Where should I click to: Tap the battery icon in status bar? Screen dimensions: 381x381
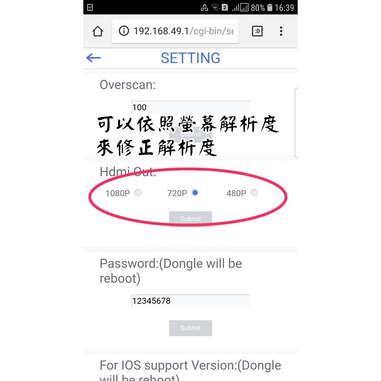[270, 8]
